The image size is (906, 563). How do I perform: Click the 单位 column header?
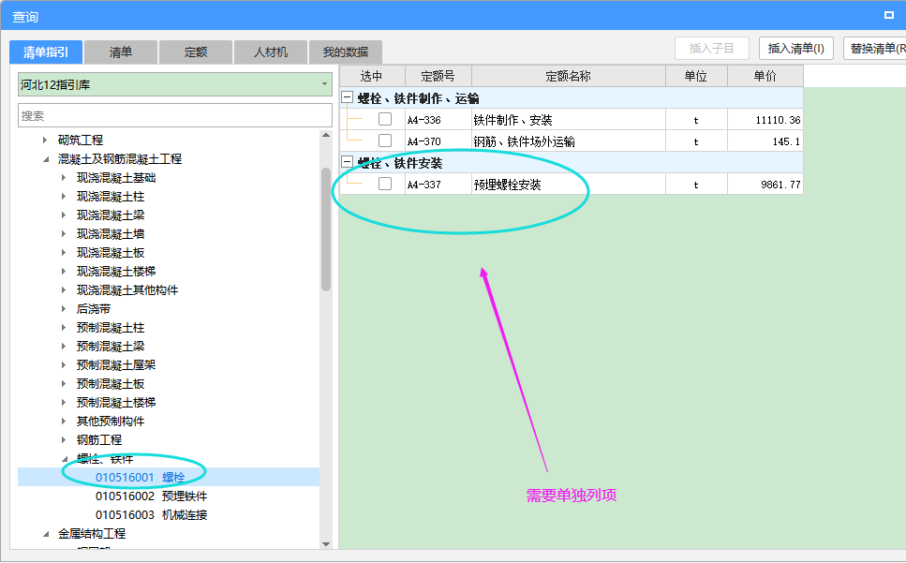pos(696,76)
